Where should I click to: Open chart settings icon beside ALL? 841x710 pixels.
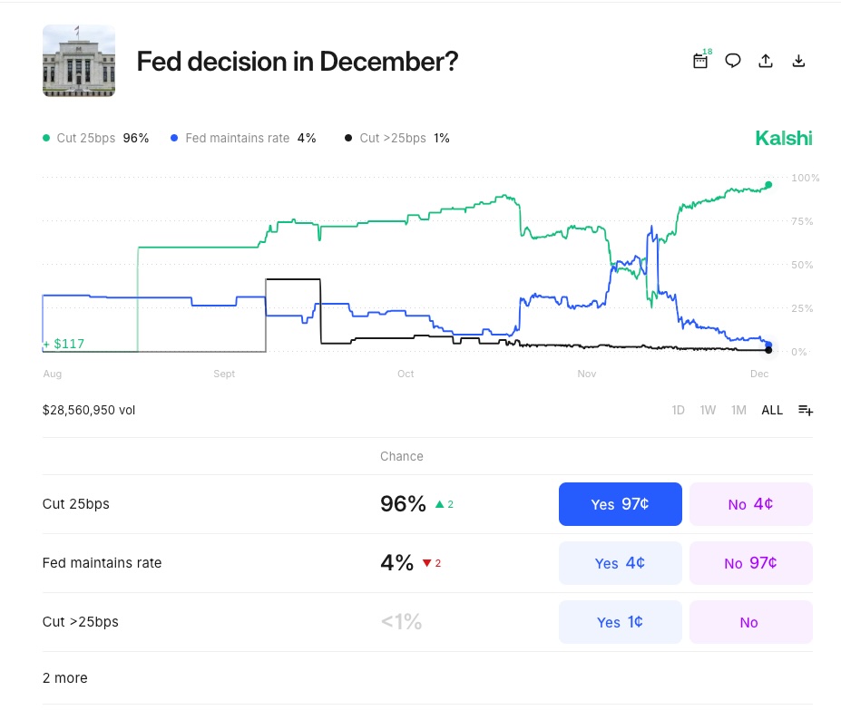(x=805, y=410)
